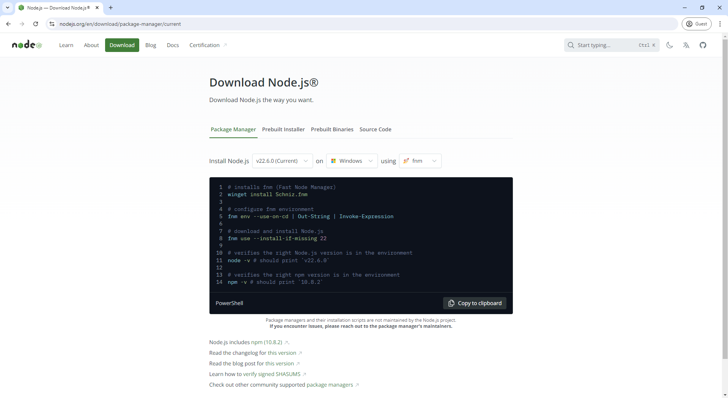Open the language selector icon
The height and width of the screenshot is (398, 728).
pyautogui.click(x=686, y=45)
